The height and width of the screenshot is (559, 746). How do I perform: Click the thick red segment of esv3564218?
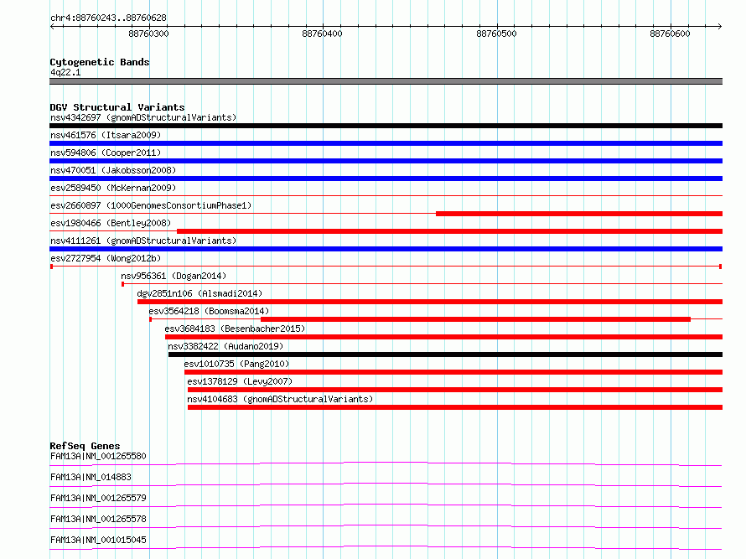476,319
